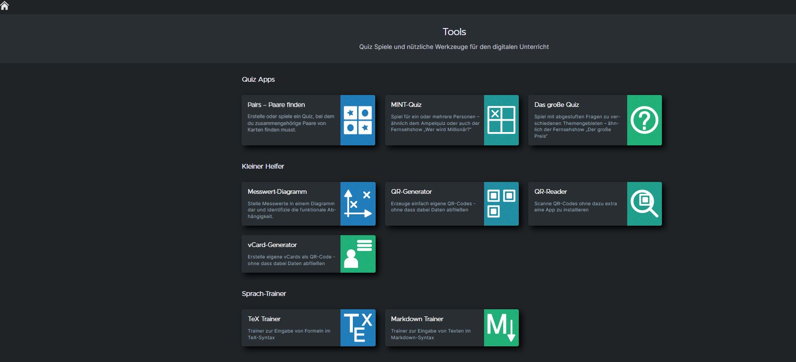
Task: Open the Messwert-Diagramm axis chart icon
Action: point(358,204)
